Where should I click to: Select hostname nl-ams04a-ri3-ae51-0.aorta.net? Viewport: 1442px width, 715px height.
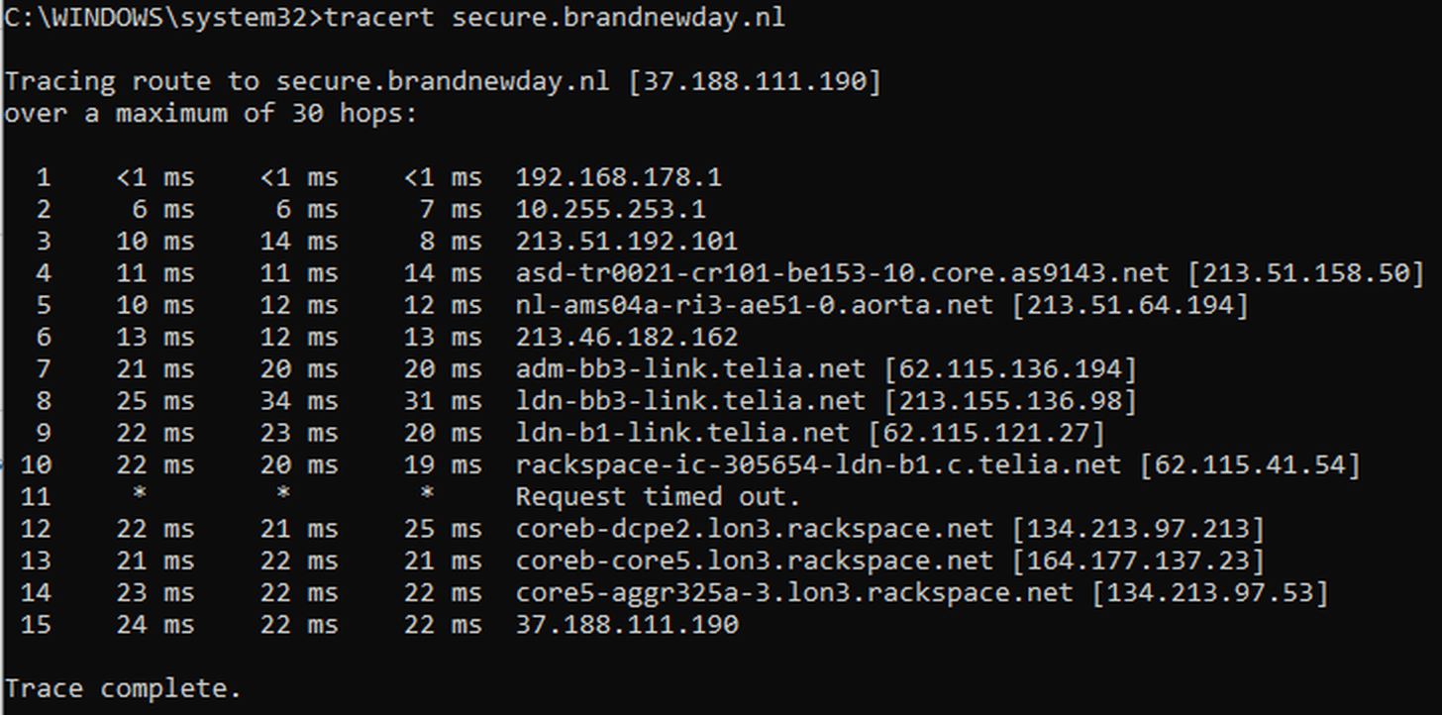click(755, 306)
